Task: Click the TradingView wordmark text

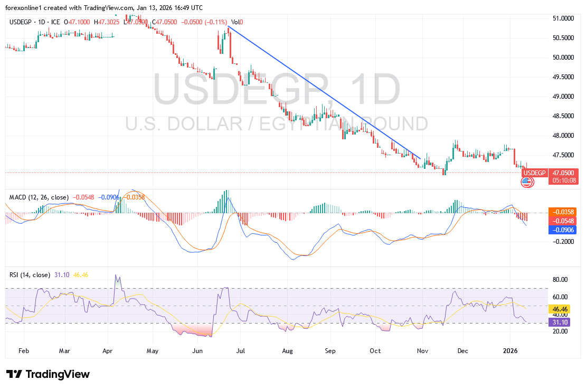Action: tap(58, 374)
